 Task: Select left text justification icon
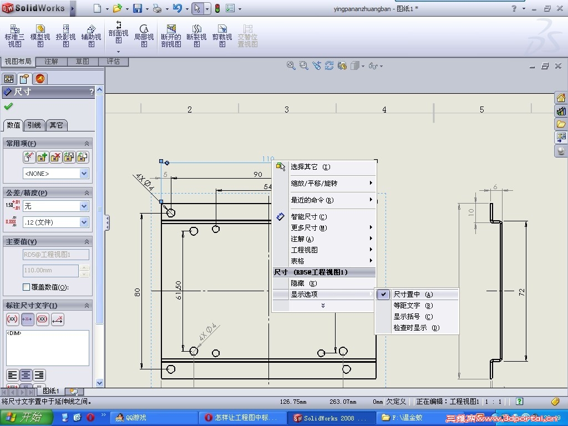[x=13, y=375]
